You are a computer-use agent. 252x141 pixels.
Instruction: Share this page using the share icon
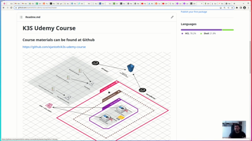point(228,8)
